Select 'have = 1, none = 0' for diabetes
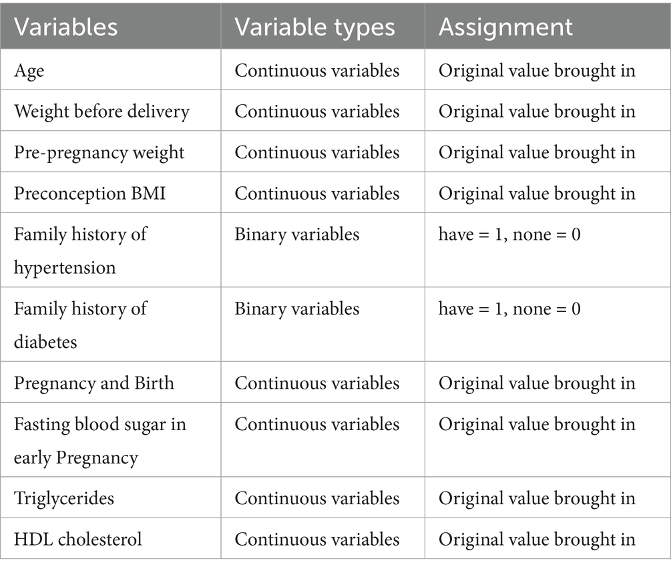Screen dimensions: 671x571 tap(509, 309)
